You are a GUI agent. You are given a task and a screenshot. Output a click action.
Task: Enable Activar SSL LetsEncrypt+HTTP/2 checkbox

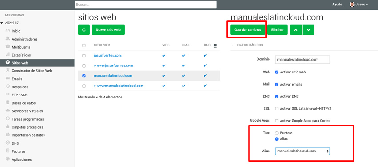pos(277,108)
